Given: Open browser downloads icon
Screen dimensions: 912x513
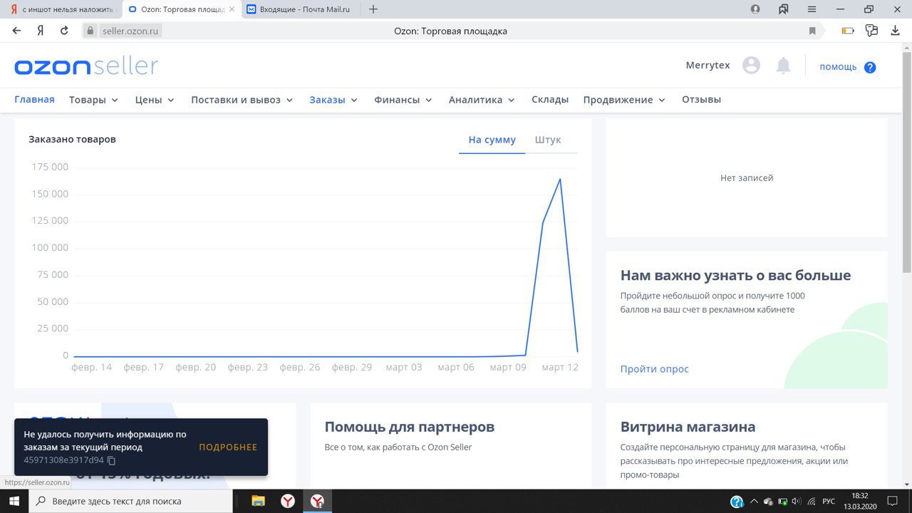Looking at the screenshot, I should click(896, 31).
